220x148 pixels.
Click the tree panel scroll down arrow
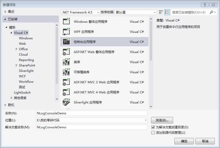[57, 99]
